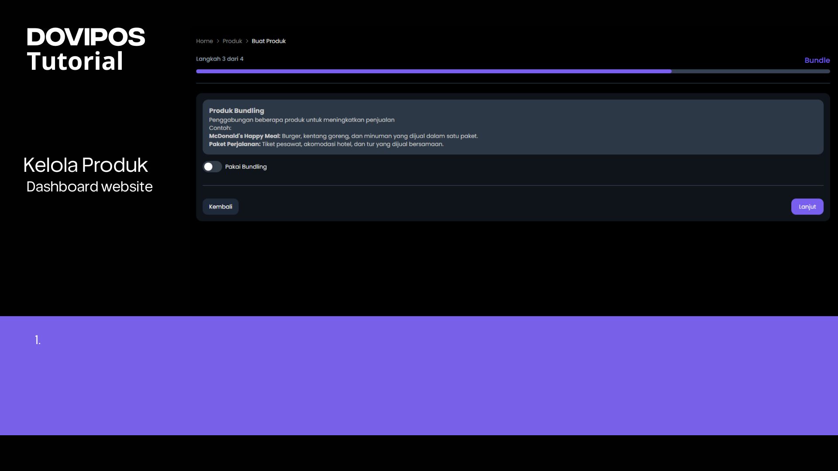
Task: Click the Kelola Produk heading
Action: (86, 165)
